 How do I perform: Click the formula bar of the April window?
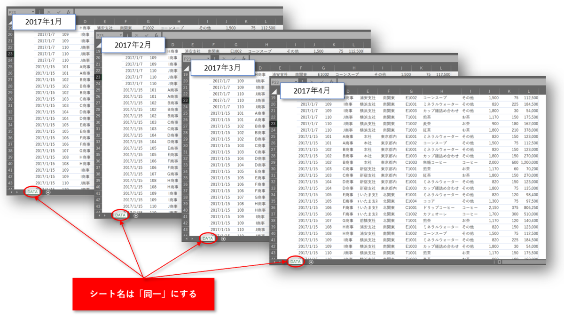pyautogui.click(x=442, y=82)
